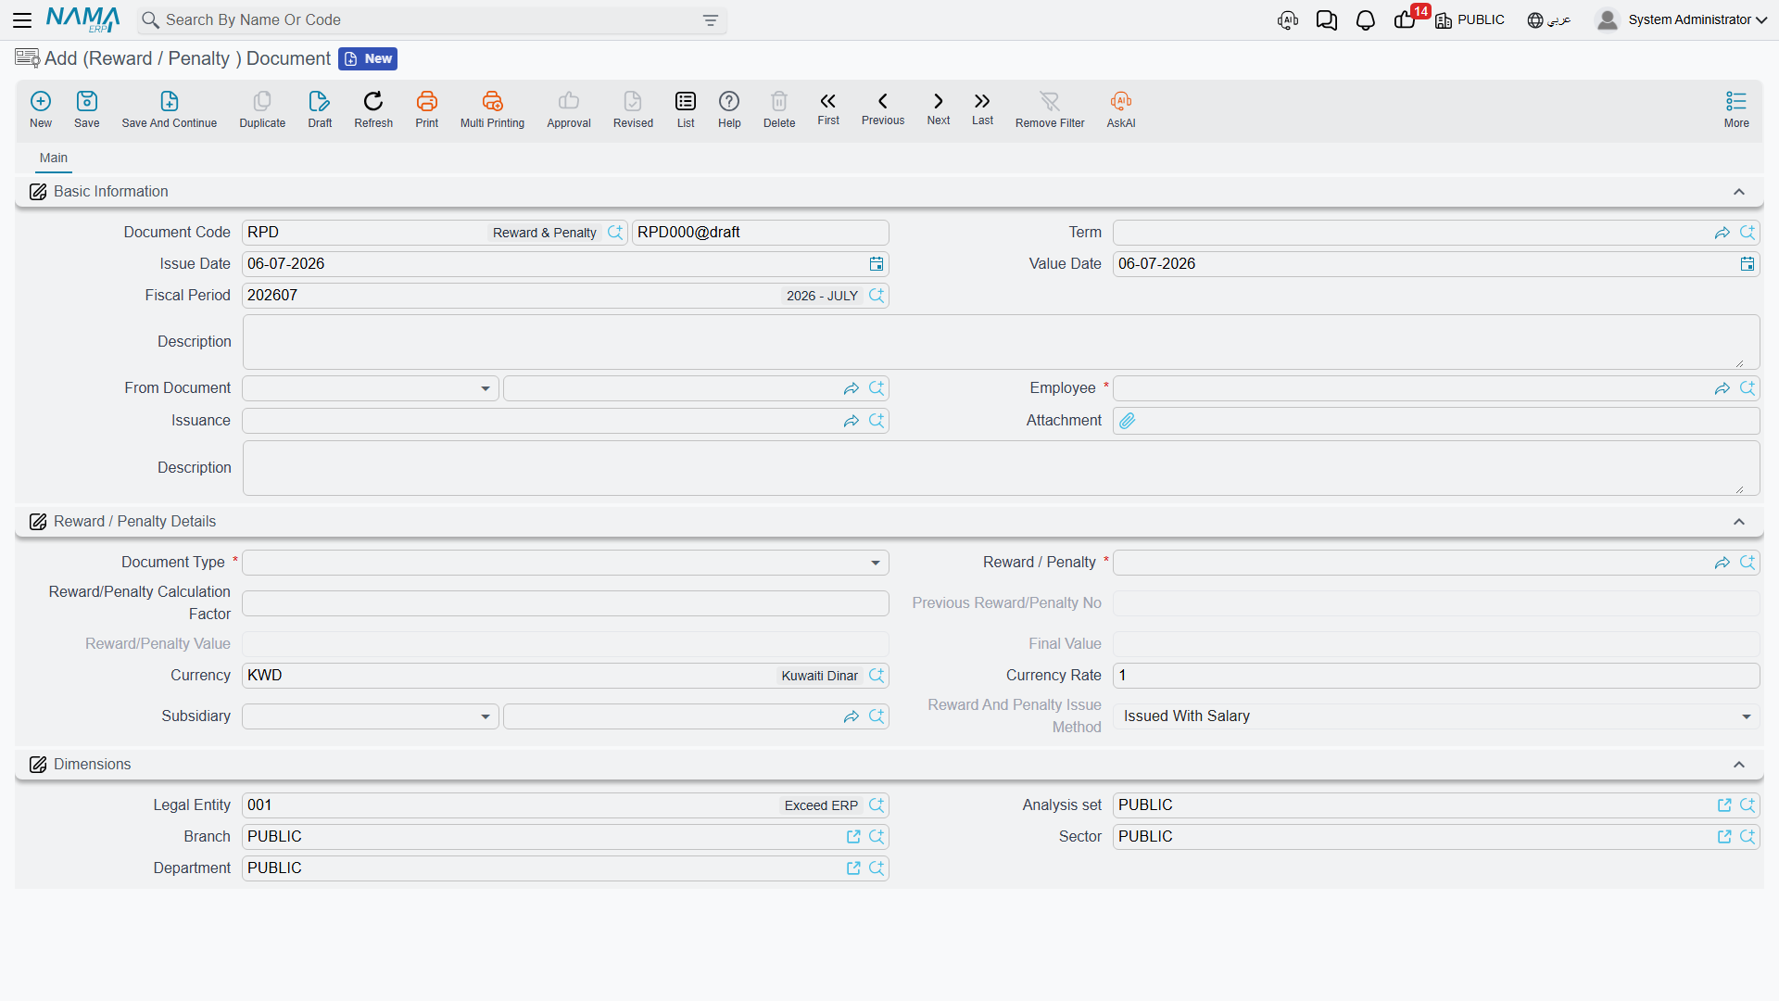The height and width of the screenshot is (1001, 1779).
Task: Click the Currency Rate input field
Action: tap(1436, 676)
